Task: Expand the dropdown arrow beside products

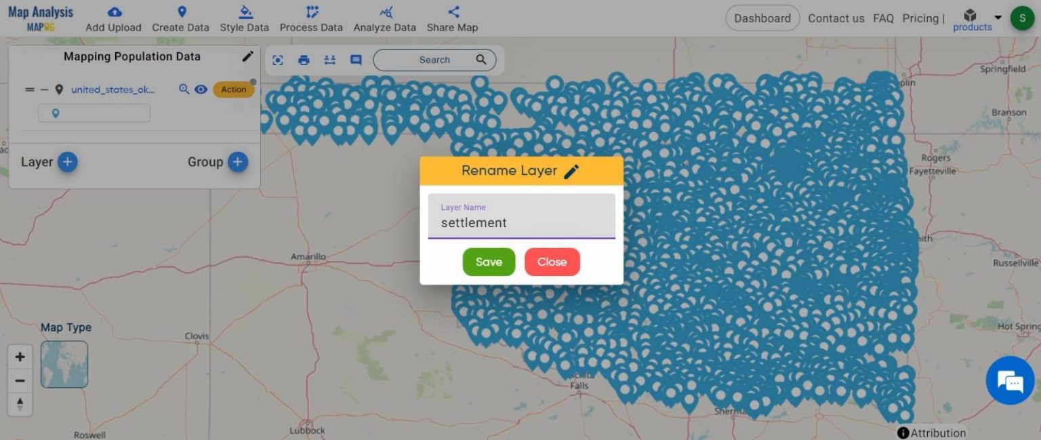Action: (998, 17)
